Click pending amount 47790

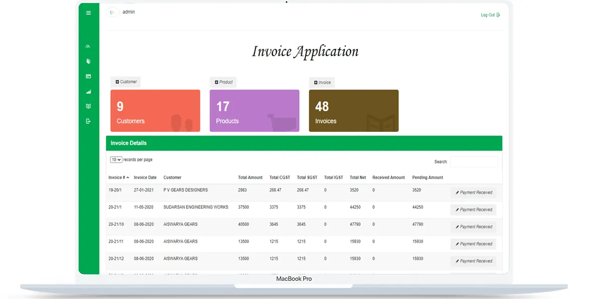pyautogui.click(x=418, y=225)
